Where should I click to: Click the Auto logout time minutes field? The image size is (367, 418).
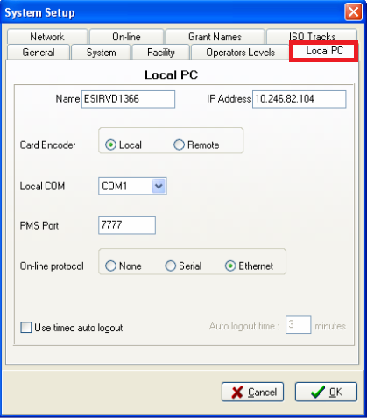click(298, 325)
